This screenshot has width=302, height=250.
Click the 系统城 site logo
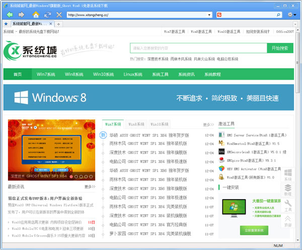pyautogui.click(x=30, y=50)
